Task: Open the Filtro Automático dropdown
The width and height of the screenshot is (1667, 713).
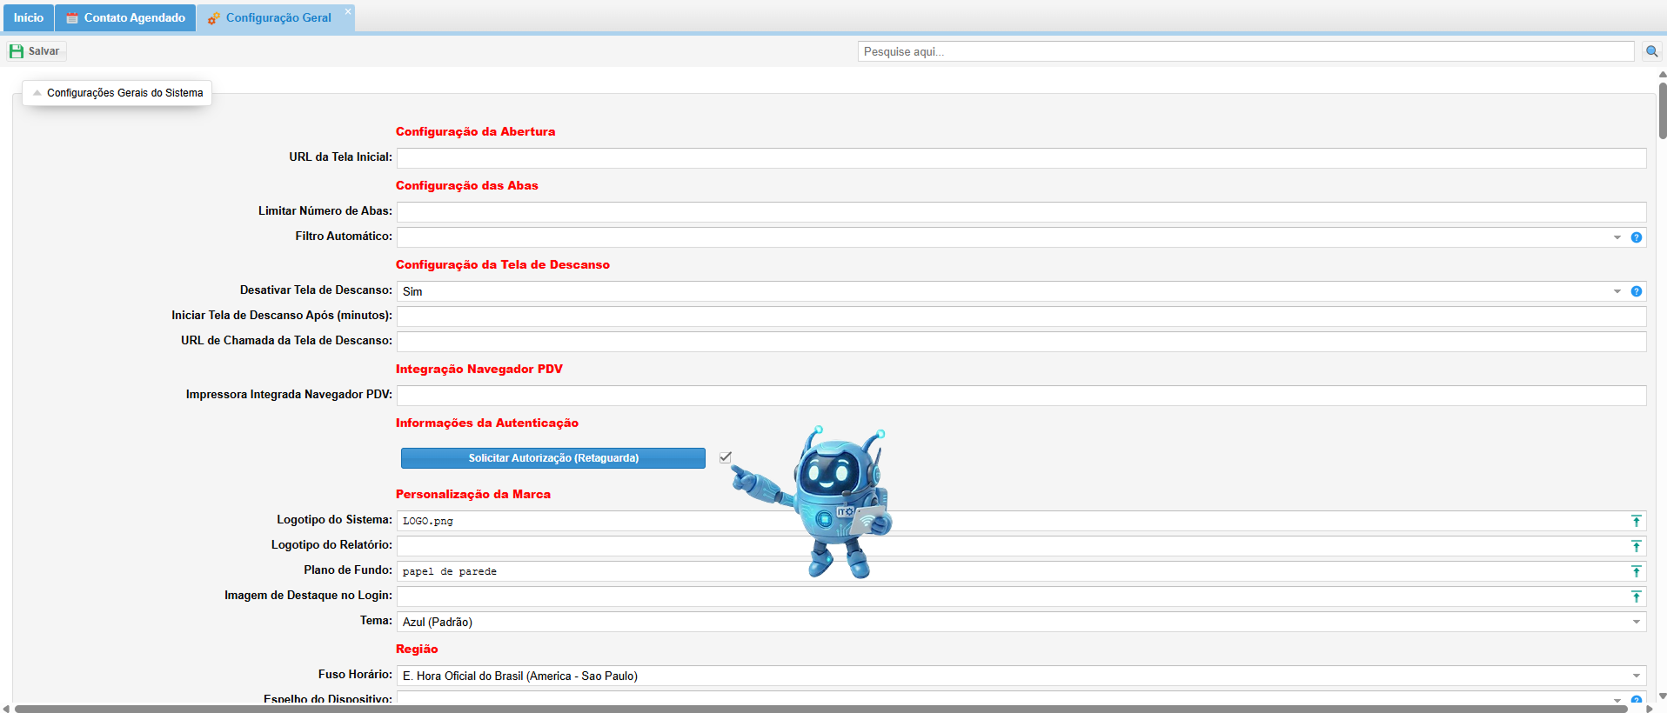Action: pyautogui.click(x=1617, y=237)
